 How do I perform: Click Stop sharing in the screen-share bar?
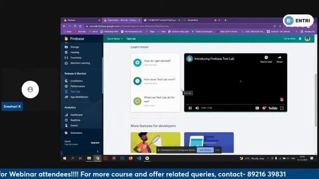tap(205, 150)
